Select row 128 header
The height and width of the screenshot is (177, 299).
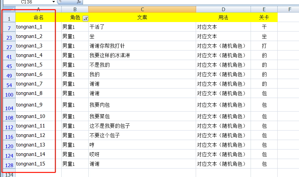9,164
